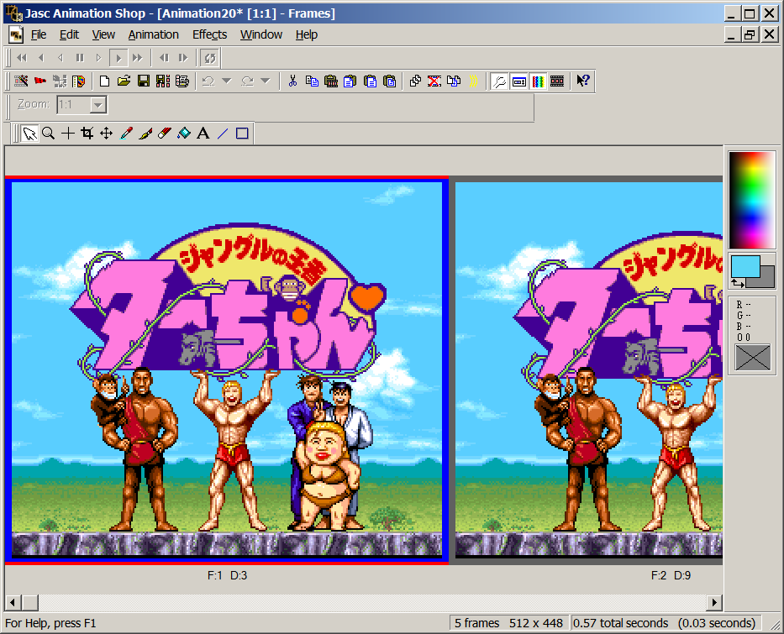Click the speed up playback button
The height and width of the screenshot is (634, 784).
183,58
